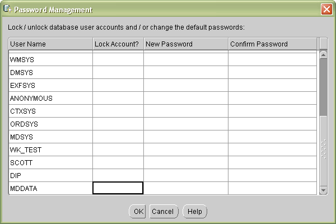Open Help for password management

[195, 212]
